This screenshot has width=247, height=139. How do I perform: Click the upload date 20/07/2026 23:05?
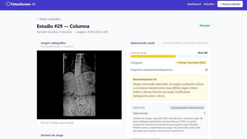click(92, 32)
